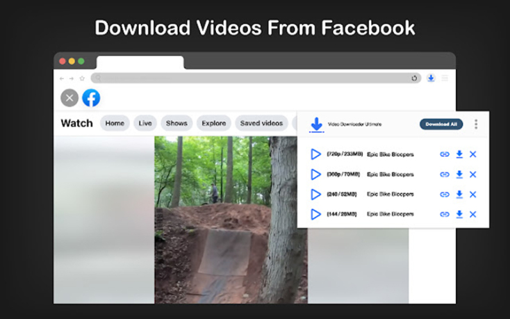510x319 pixels.
Task: Reload the page with the refresh icon
Action: coord(414,78)
